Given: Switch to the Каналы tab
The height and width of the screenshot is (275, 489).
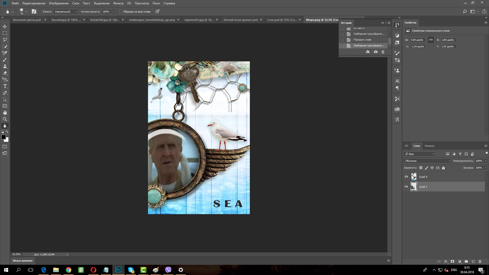Looking at the screenshot, I should coord(429,146).
